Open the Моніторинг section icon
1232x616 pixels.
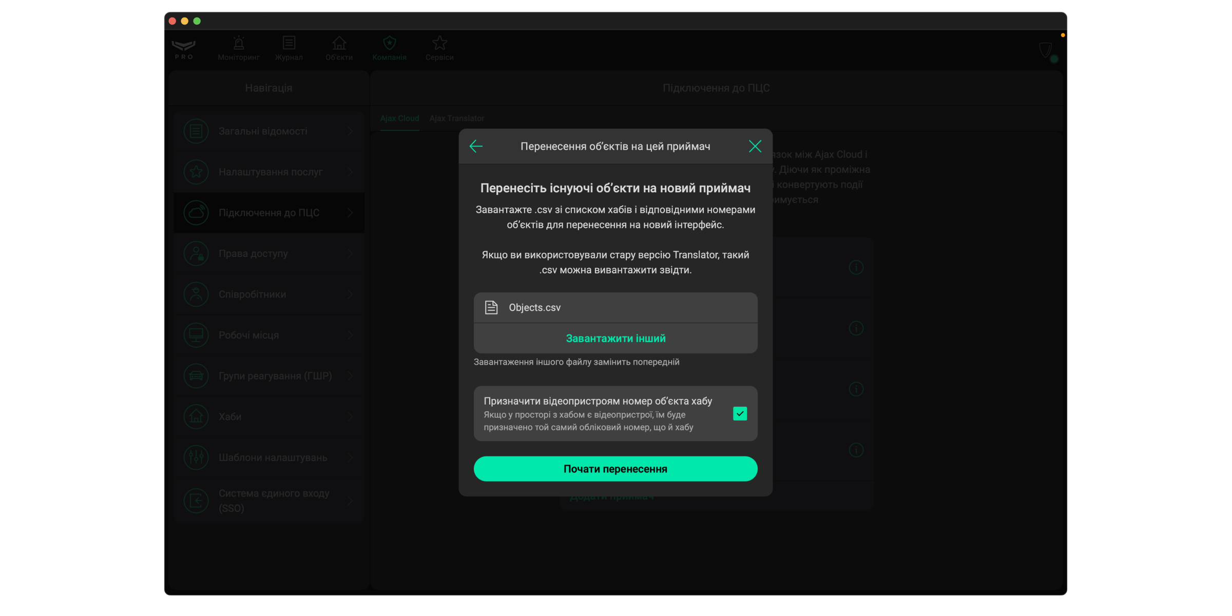pyautogui.click(x=239, y=44)
